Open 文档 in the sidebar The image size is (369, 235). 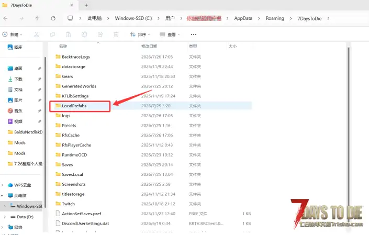[15, 89]
